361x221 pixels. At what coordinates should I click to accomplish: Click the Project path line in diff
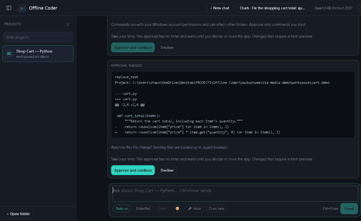coord(222,83)
